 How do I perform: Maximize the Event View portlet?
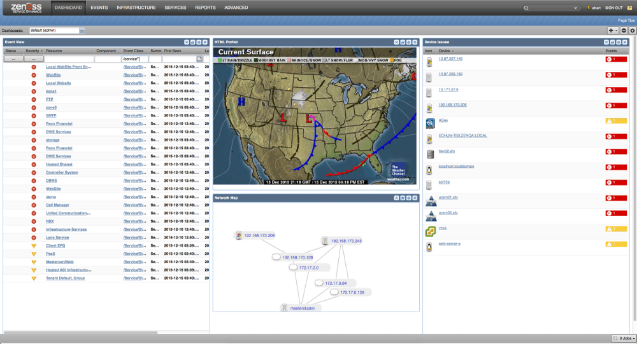tap(192, 42)
